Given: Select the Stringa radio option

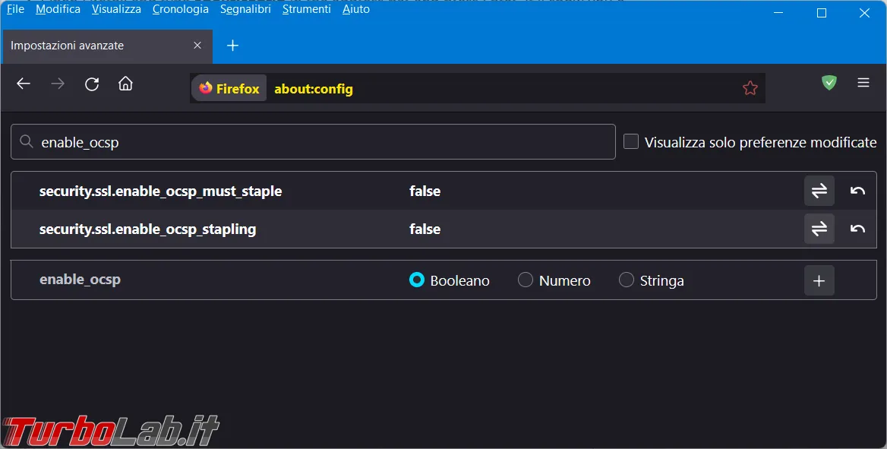Looking at the screenshot, I should (627, 280).
